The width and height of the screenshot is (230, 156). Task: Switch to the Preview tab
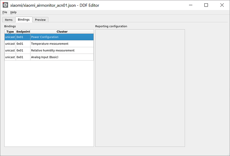[x=40, y=20]
